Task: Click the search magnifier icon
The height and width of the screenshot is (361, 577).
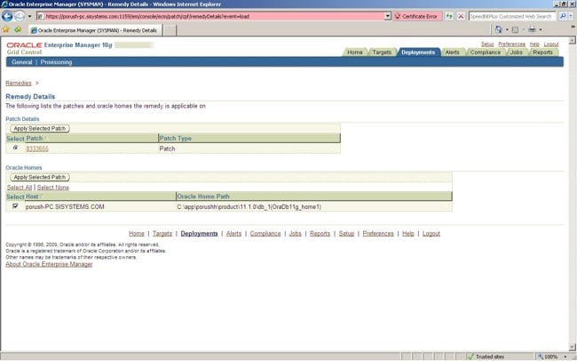Action: click(x=562, y=16)
